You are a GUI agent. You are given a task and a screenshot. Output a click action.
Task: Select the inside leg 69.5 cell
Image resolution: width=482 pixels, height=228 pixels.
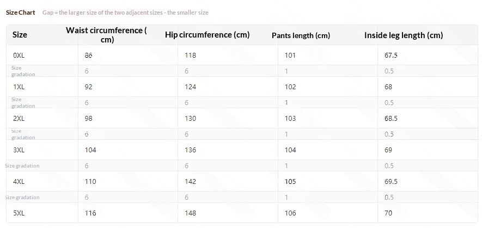391,182
